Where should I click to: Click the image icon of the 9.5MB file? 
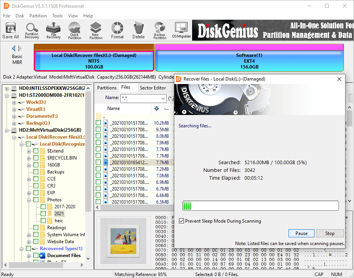[106, 130]
